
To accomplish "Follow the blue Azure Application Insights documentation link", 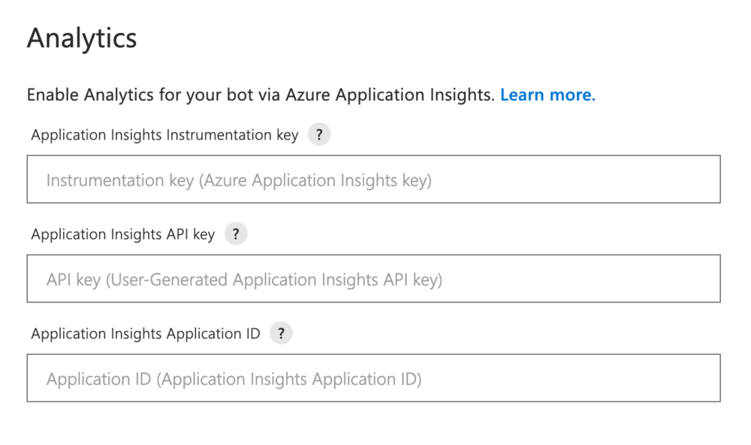I will 547,95.
